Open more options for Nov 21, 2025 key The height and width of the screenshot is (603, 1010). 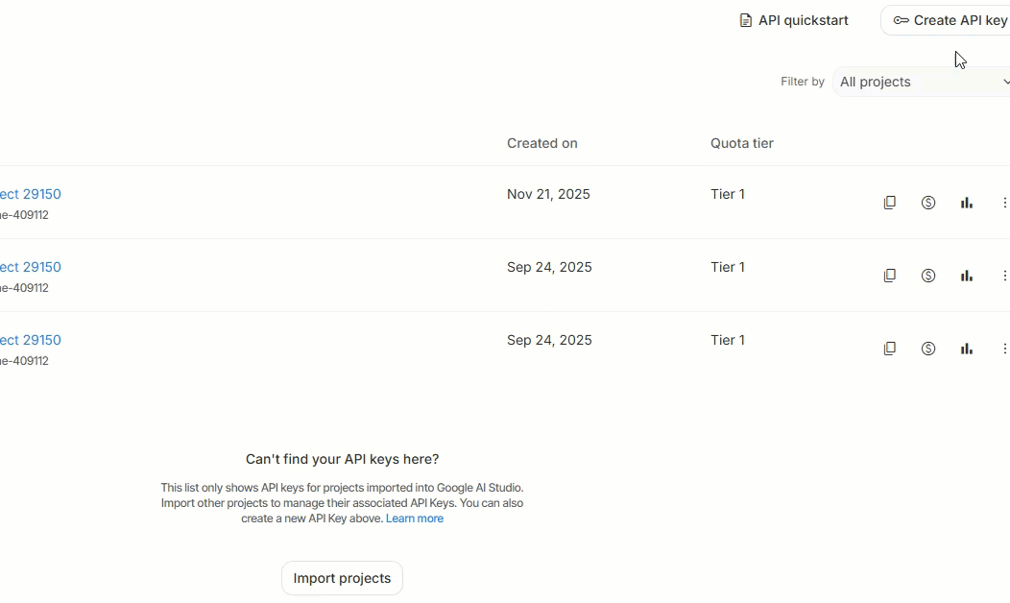[1004, 203]
